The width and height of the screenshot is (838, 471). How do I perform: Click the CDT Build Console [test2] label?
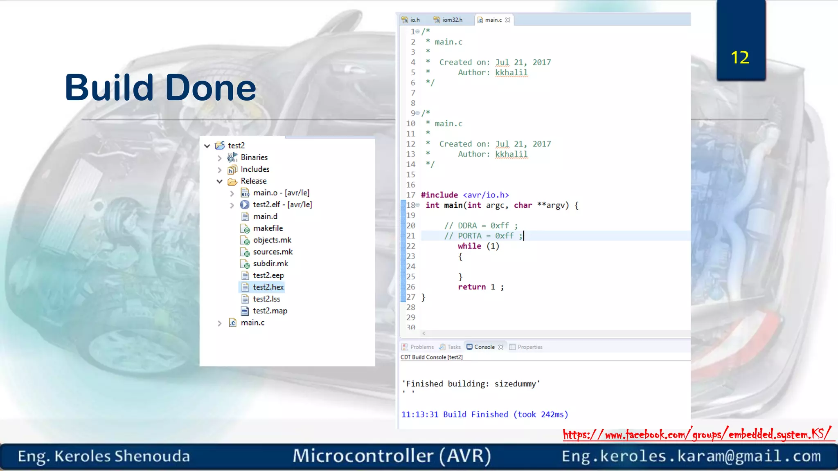(431, 357)
